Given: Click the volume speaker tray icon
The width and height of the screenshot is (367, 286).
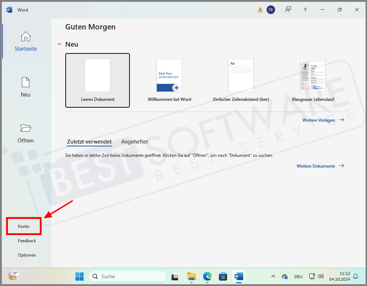Looking at the screenshot, I should tap(321, 276).
